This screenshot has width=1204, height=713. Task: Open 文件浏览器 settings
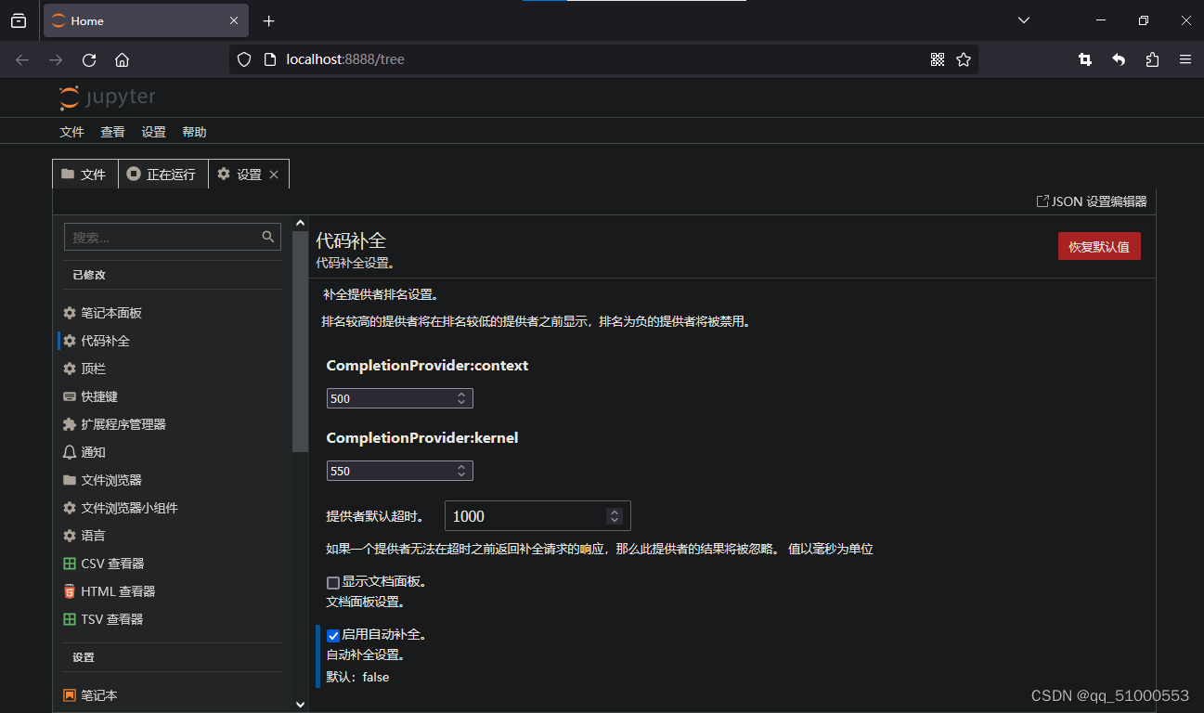pyautogui.click(x=173, y=480)
